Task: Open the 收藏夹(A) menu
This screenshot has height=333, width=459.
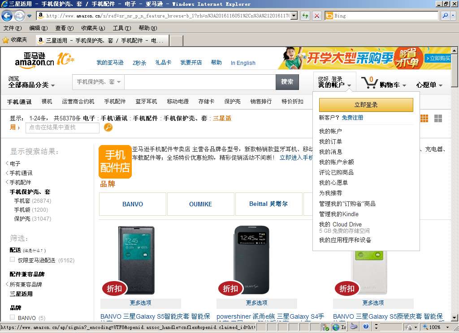Action: [93, 28]
